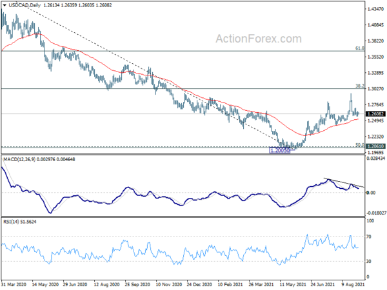The height and width of the screenshot is (290, 387).
Task: Select the current price tag 1.26082
Action: click(375, 114)
